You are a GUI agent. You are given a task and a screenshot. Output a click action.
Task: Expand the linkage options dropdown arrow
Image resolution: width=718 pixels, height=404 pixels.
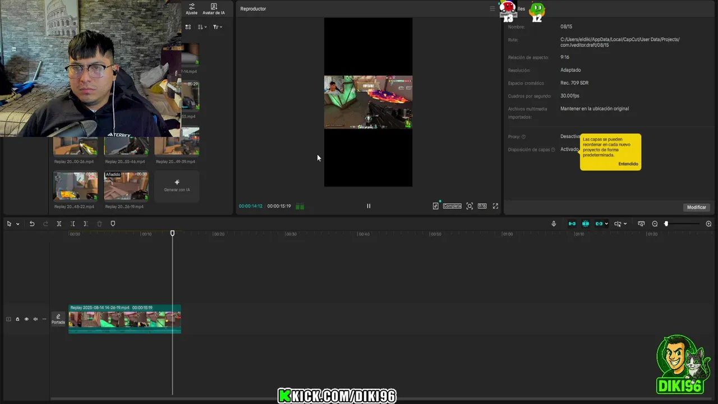(x=606, y=224)
